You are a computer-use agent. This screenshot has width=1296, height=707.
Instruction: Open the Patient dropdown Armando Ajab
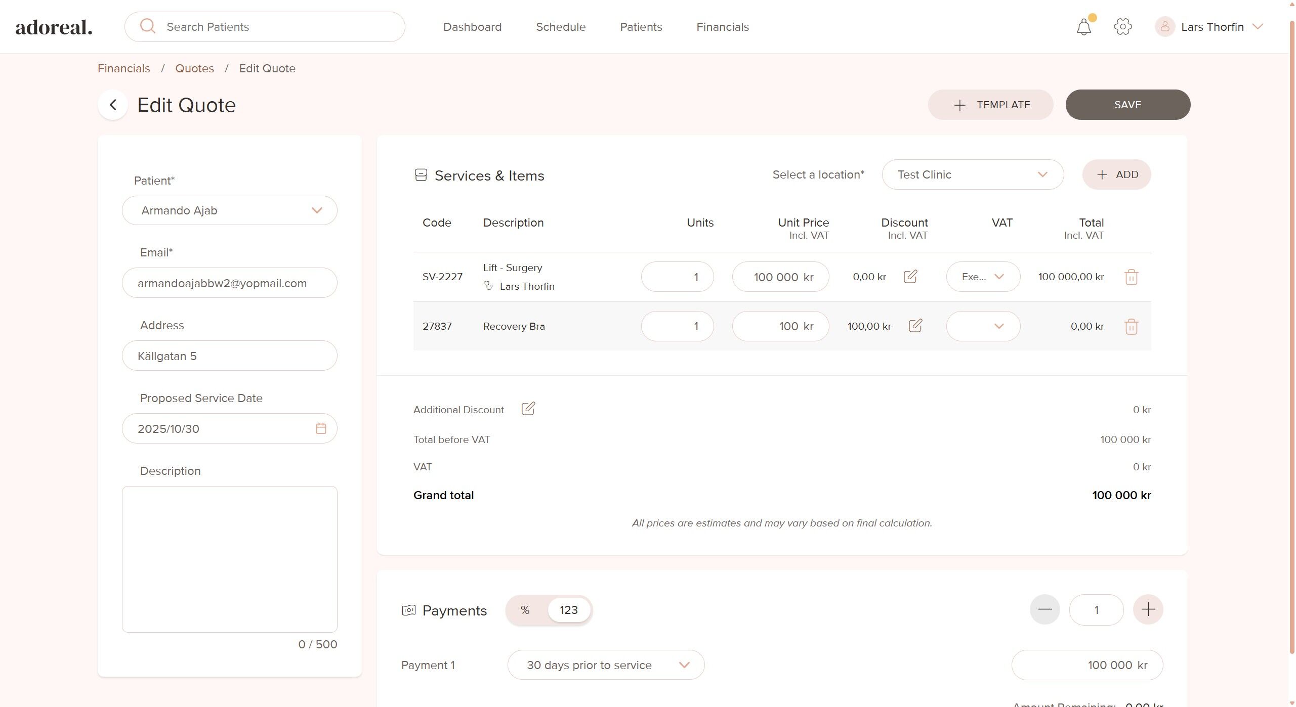pos(229,210)
